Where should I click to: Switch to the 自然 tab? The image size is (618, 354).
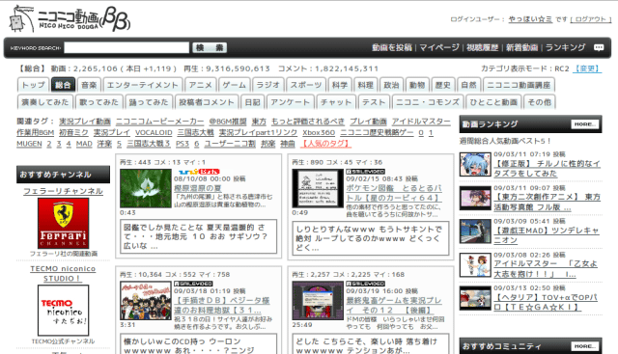pos(468,85)
